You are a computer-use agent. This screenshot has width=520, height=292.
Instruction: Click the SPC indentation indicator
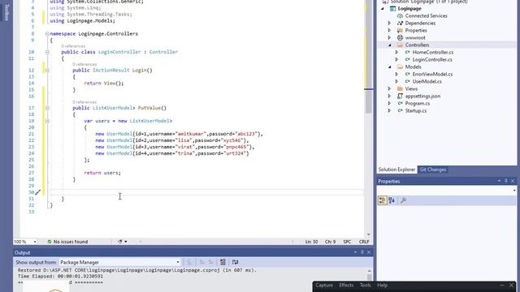[x=347, y=242]
